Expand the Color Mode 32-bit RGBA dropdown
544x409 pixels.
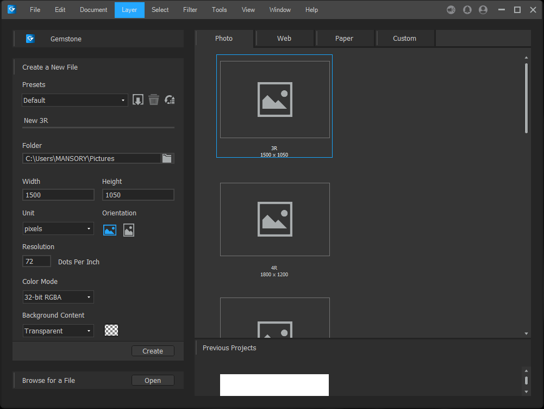[58, 297]
